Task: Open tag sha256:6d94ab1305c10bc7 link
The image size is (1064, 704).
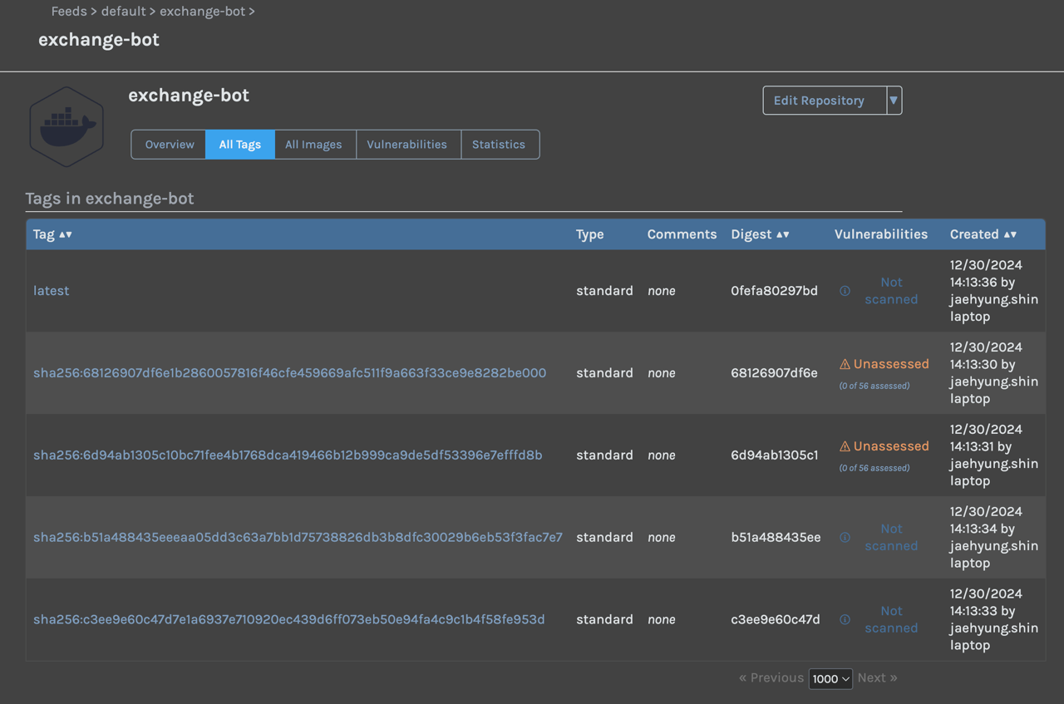Action: point(288,455)
